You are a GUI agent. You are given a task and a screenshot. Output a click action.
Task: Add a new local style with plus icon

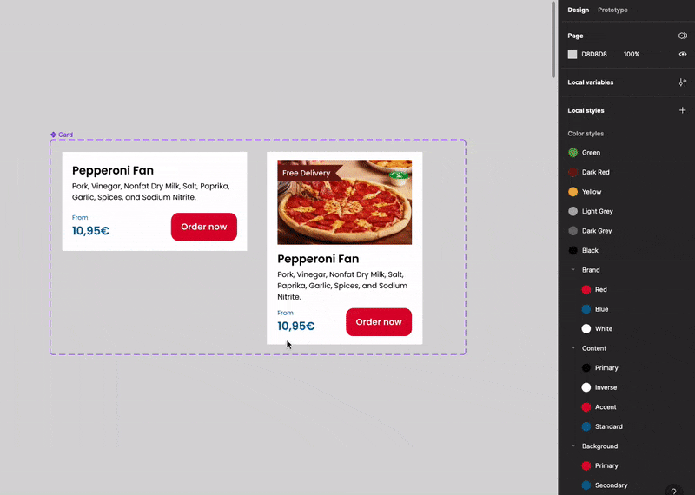(683, 110)
